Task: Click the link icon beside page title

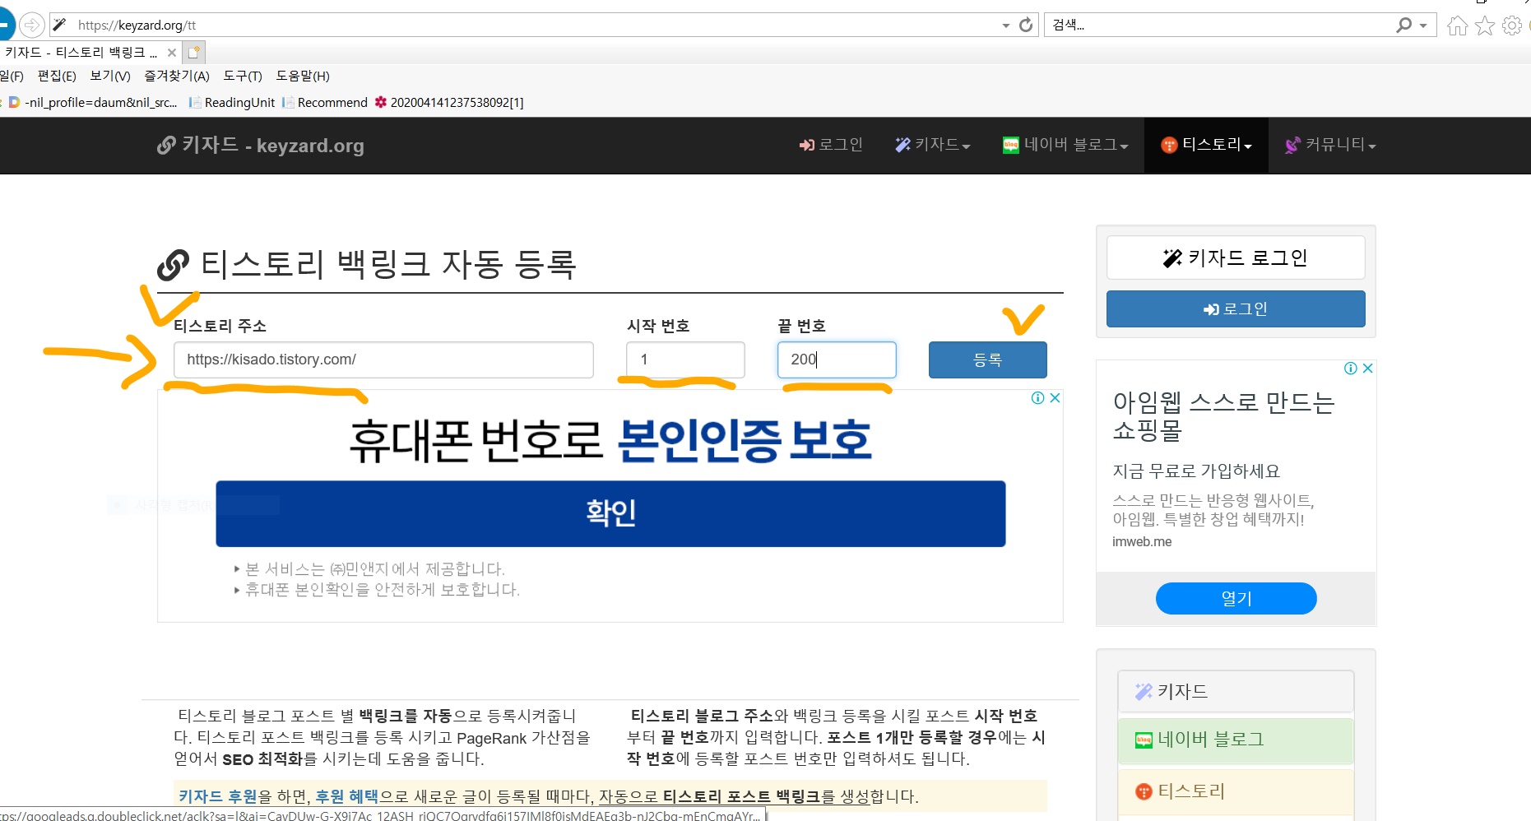Action: point(174,265)
